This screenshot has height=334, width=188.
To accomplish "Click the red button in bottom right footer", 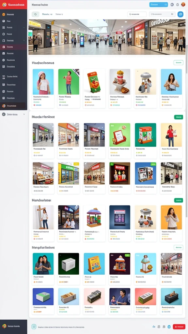I will click(x=179, y=326).
